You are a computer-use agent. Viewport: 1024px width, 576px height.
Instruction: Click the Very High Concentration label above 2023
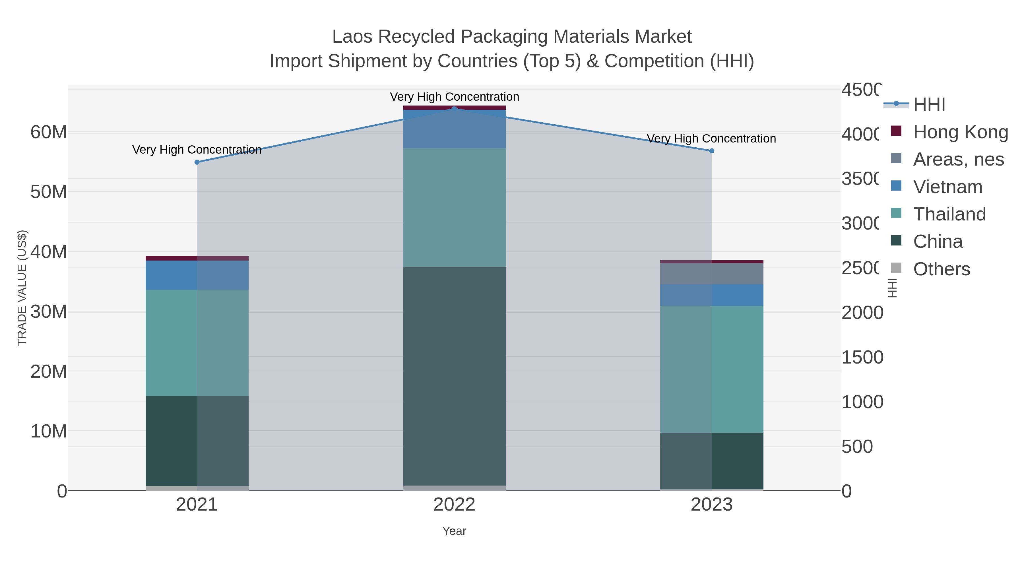(712, 139)
